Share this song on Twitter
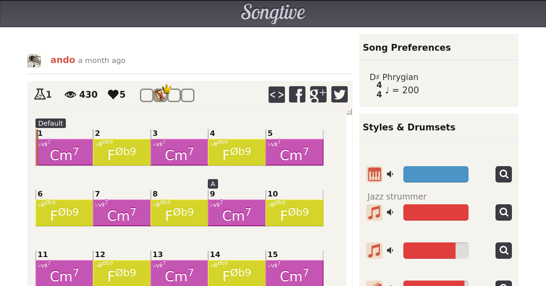This screenshot has width=546, height=286. coord(339,94)
